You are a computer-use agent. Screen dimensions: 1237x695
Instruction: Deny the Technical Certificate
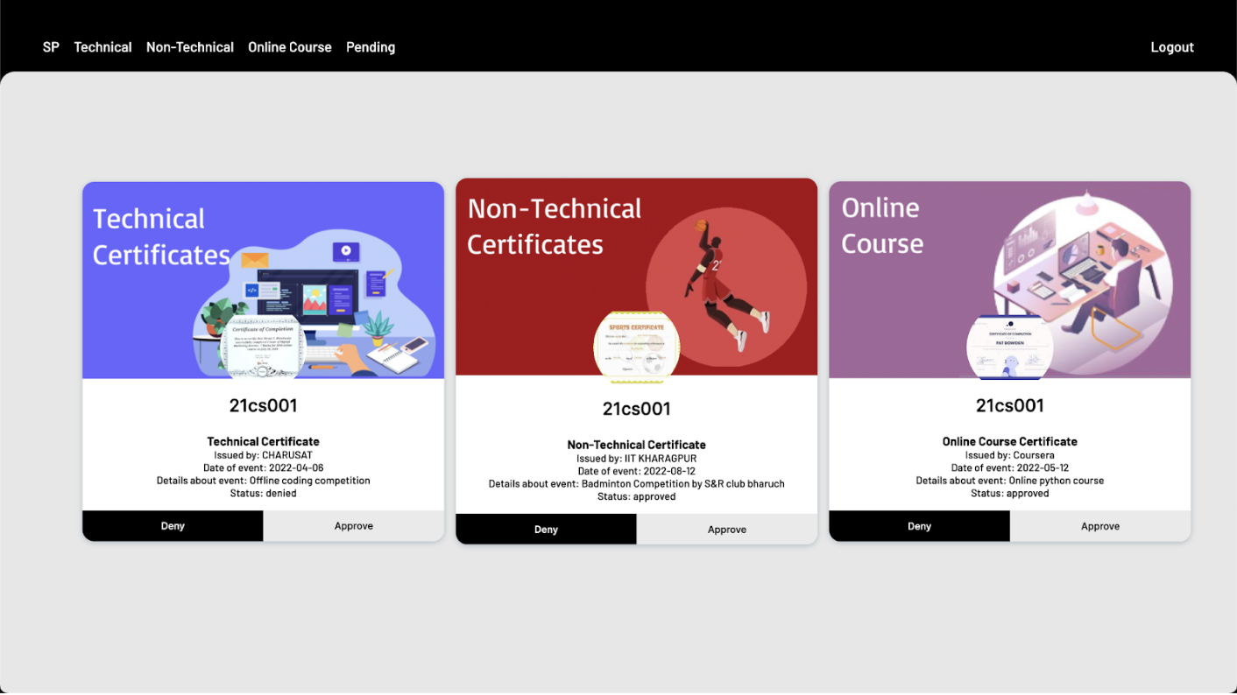click(x=173, y=525)
